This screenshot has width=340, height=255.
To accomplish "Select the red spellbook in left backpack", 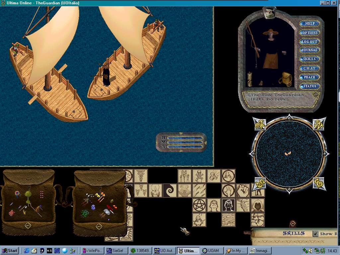I will (12, 213).
